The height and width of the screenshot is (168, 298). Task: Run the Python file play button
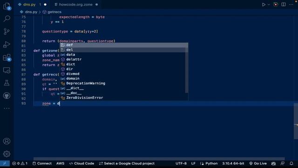(264, 5)
